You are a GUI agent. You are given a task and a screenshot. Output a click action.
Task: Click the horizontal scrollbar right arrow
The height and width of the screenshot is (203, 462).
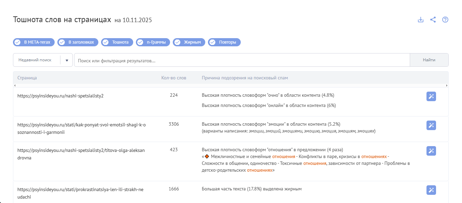[x=447, y=85]
